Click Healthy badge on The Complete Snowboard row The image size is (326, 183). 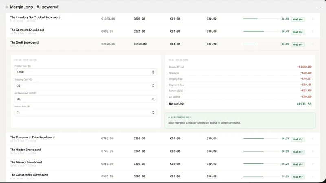pos(298,32)
